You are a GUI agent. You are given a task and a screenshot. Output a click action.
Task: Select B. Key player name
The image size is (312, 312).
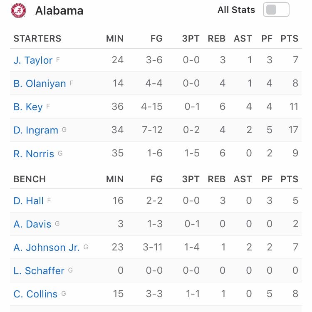pyautogui.click(x=28, y=106)
